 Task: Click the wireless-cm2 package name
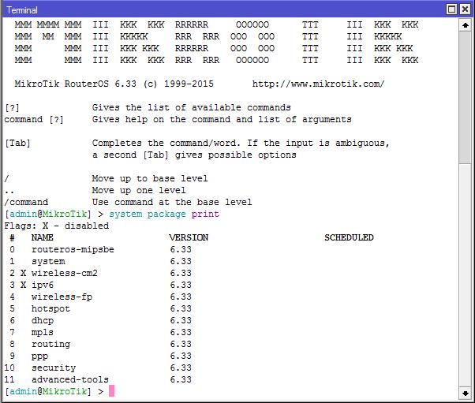click(x=65, y=273)
